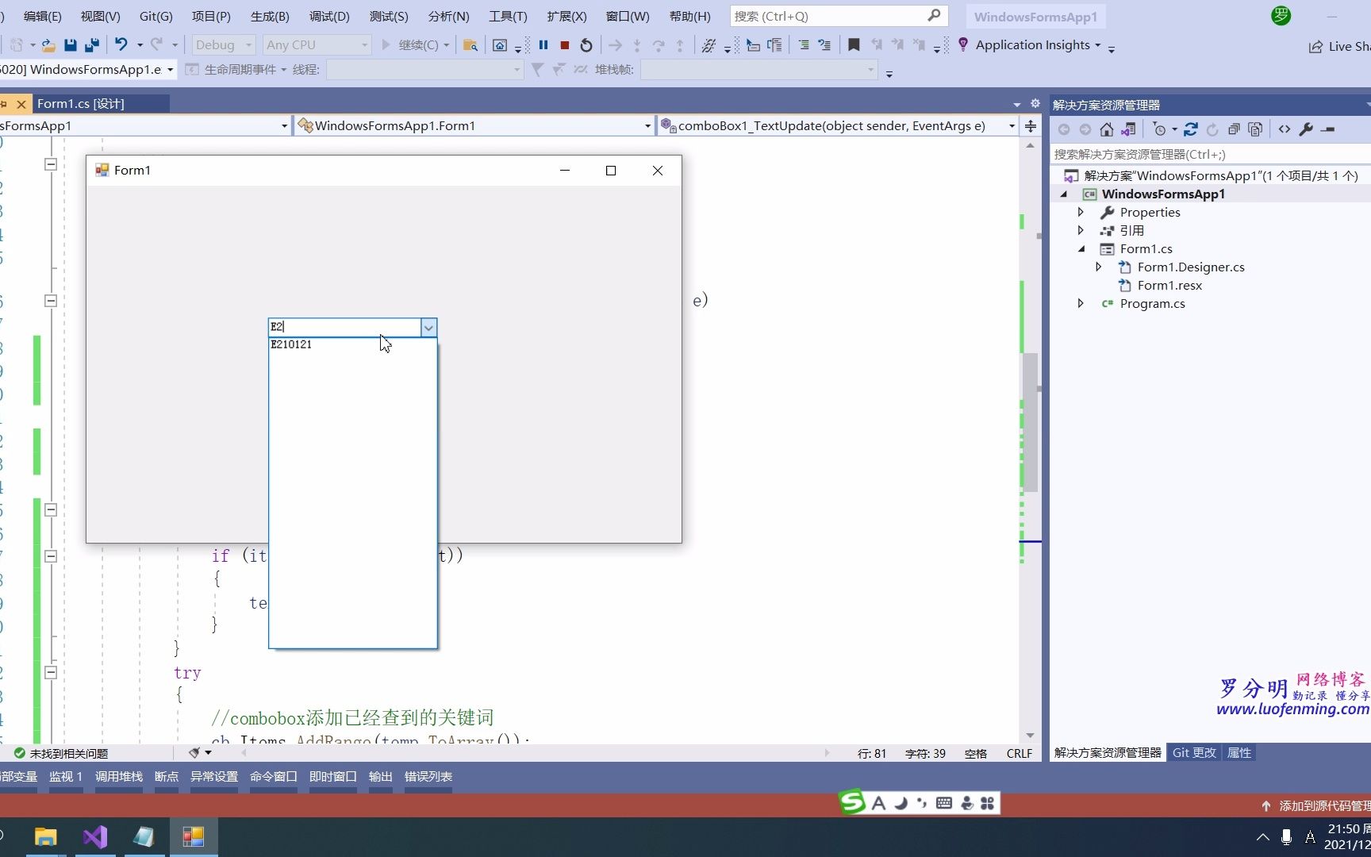Sync with active document in Solution Explorer
The image size is (1371, 857).
(x=1191, y=129)
